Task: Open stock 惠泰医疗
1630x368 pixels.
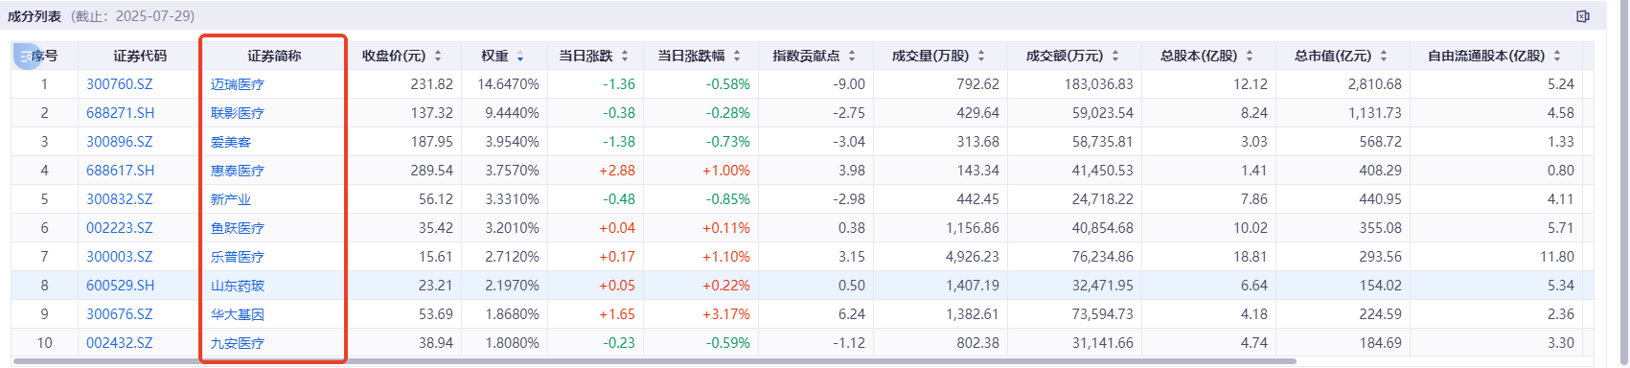Action: tap(238, 171)
